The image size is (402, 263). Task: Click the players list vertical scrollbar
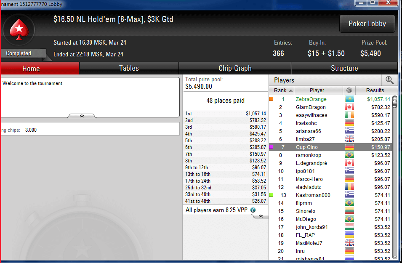395,178
